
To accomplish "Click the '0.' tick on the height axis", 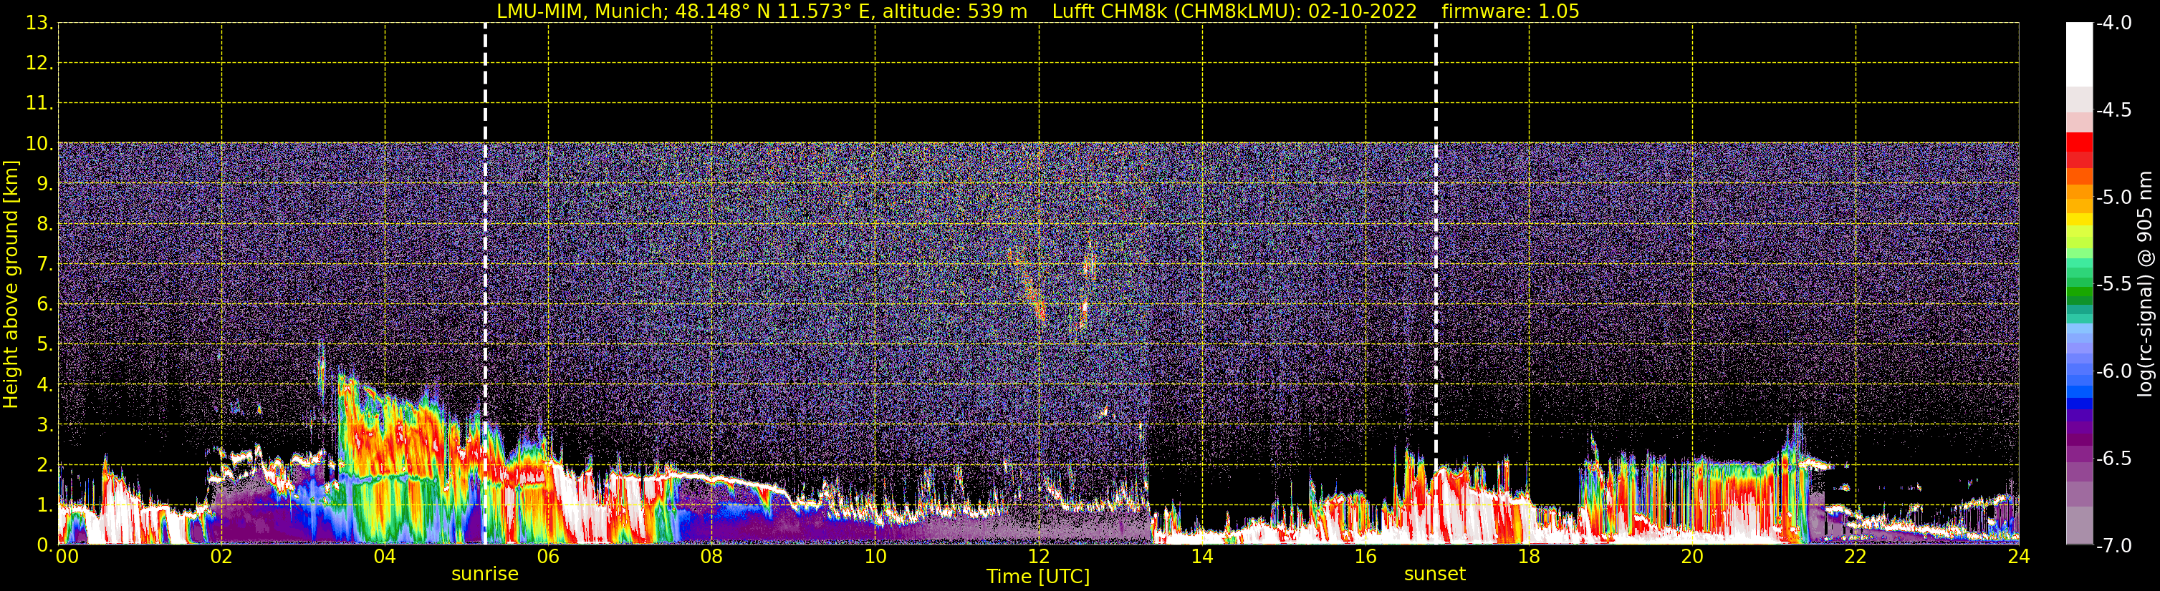I will pyautogui.click(x=44, y=545).
